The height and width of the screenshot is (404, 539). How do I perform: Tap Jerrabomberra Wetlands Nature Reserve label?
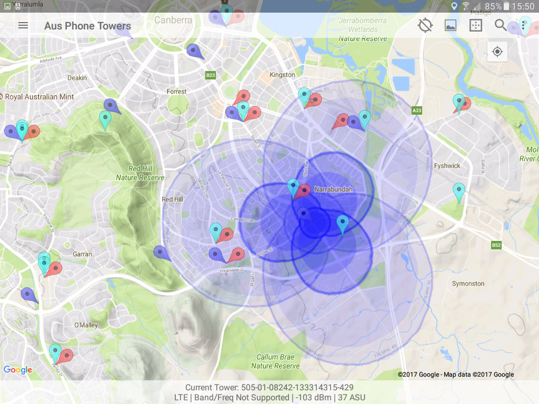point(363,29)
